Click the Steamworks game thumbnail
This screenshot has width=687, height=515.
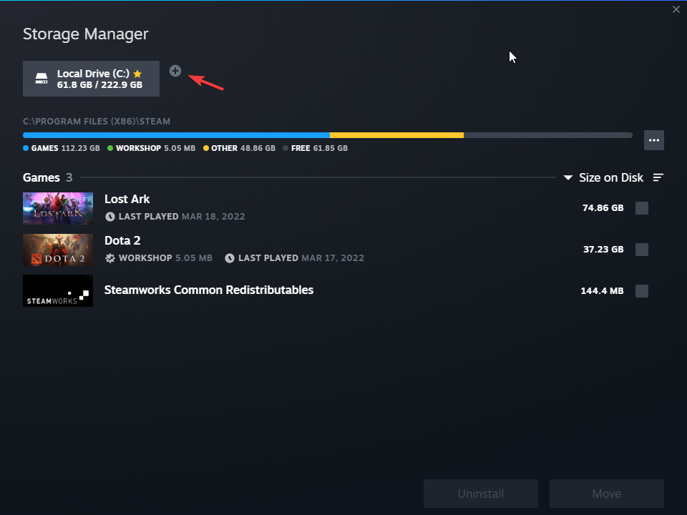tap(58, 291)
